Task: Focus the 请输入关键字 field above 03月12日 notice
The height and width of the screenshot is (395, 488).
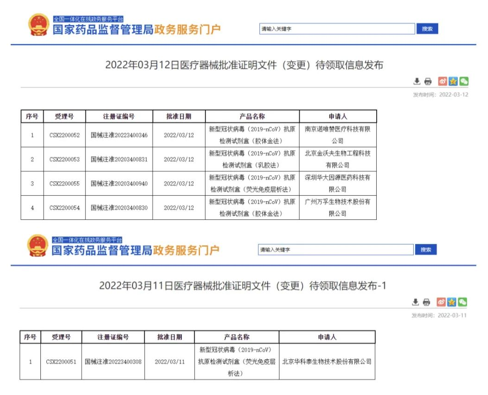Action: pos(337,29)
